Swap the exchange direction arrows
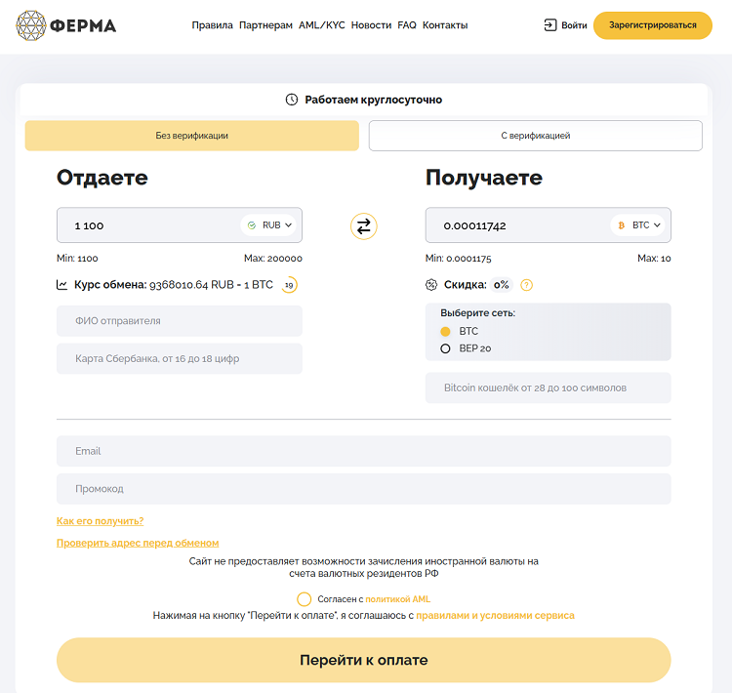The image size is (732, 693). pyautogui.click(x=363, y=226)
